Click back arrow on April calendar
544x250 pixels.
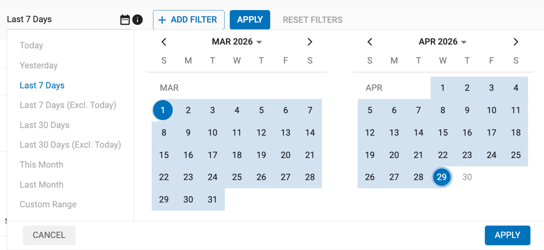click(x=369, y=41)
